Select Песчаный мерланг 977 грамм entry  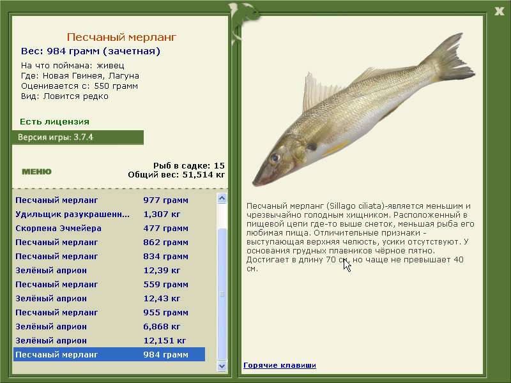point(109,200)
